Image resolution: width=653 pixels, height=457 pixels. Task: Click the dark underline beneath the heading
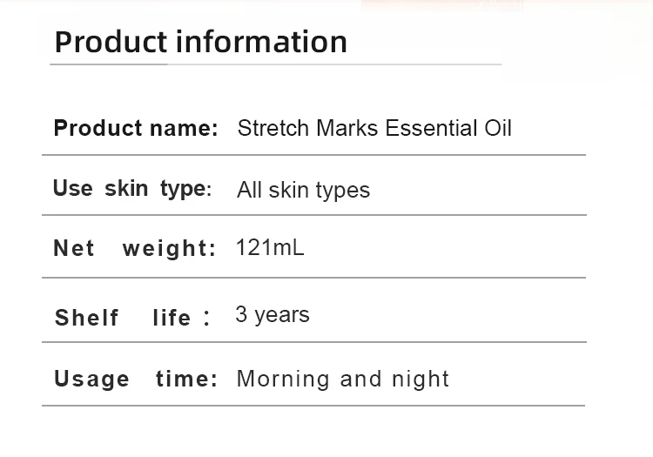[109, 64]
